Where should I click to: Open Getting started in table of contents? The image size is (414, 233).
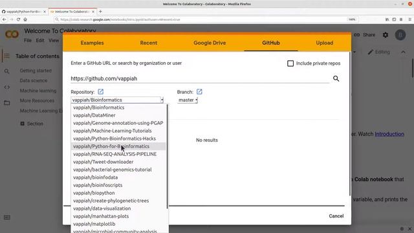tap(36, 71)
